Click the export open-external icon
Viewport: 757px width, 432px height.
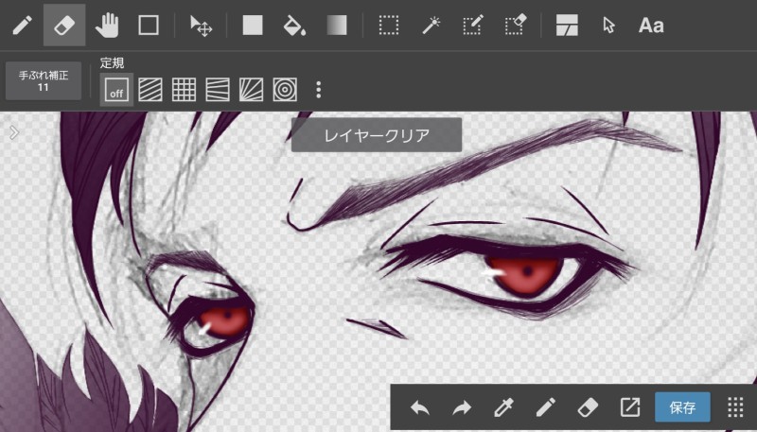[x=630, y=407]
